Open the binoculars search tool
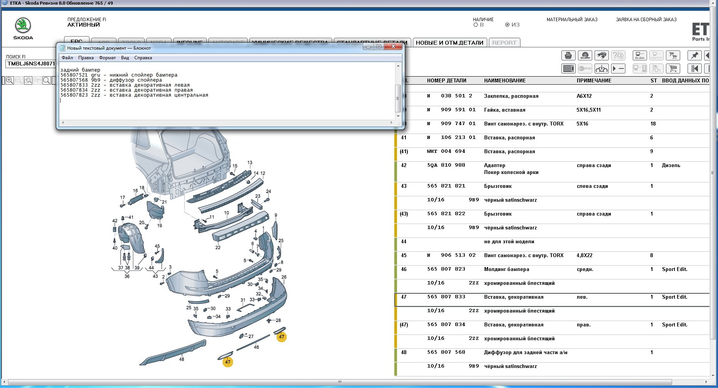This screenshot has height=388, width=718. click(601, 55)
